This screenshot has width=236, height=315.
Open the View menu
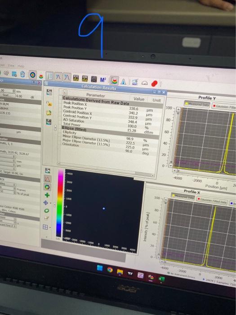11,65
